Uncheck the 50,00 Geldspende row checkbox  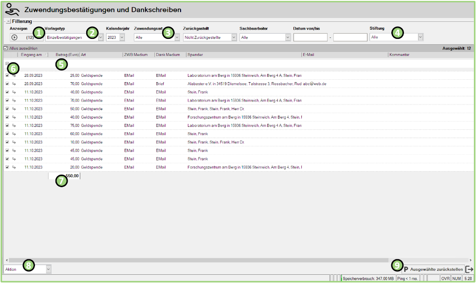(x=7, y=109)
